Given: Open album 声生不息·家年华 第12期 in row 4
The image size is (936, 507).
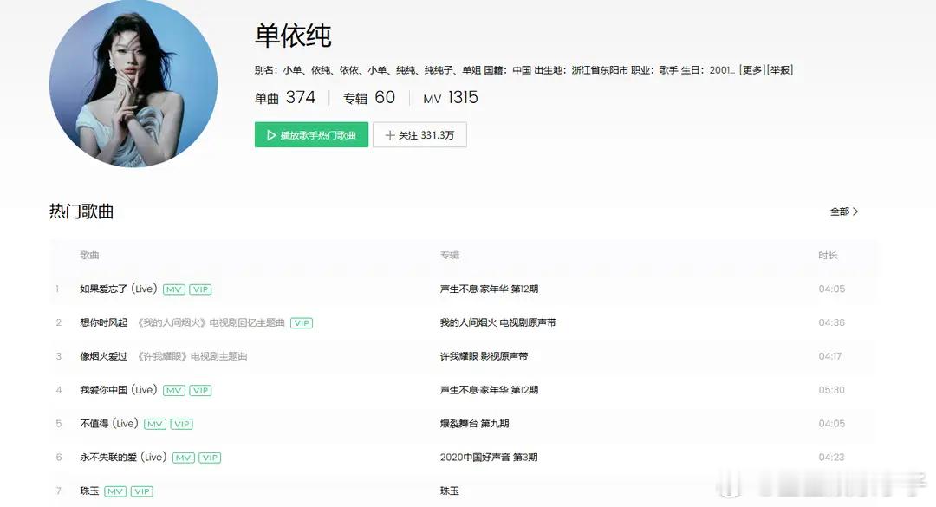Looking at the screenshot, I should tap(489, 390).
